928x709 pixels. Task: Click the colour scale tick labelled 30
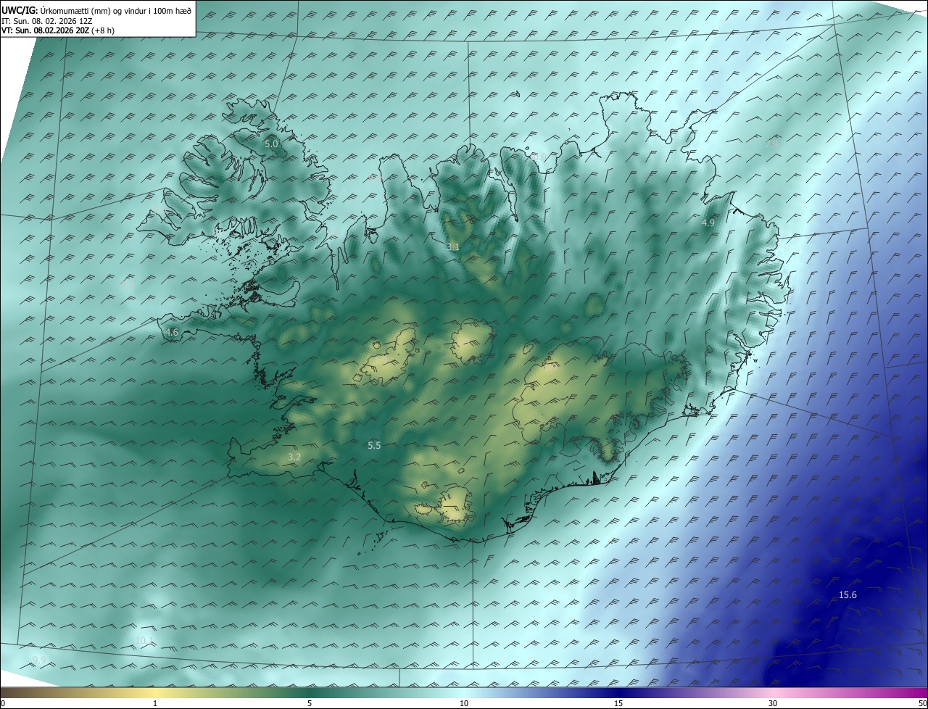pyautogui.click(x=773, y=703)
